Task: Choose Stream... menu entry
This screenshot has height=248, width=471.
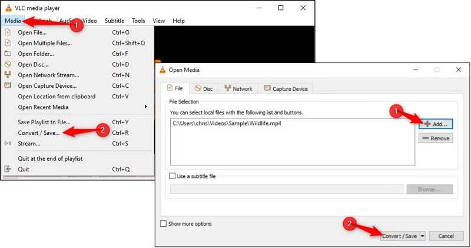Action: [x=78, y=143]
